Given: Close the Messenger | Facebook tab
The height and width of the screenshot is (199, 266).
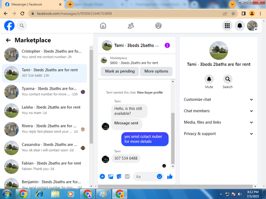Looking at the screenshot, I should click(60, 4).
